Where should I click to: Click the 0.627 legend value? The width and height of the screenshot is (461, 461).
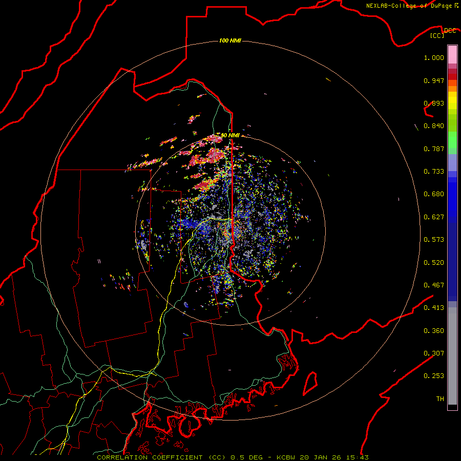434,217
